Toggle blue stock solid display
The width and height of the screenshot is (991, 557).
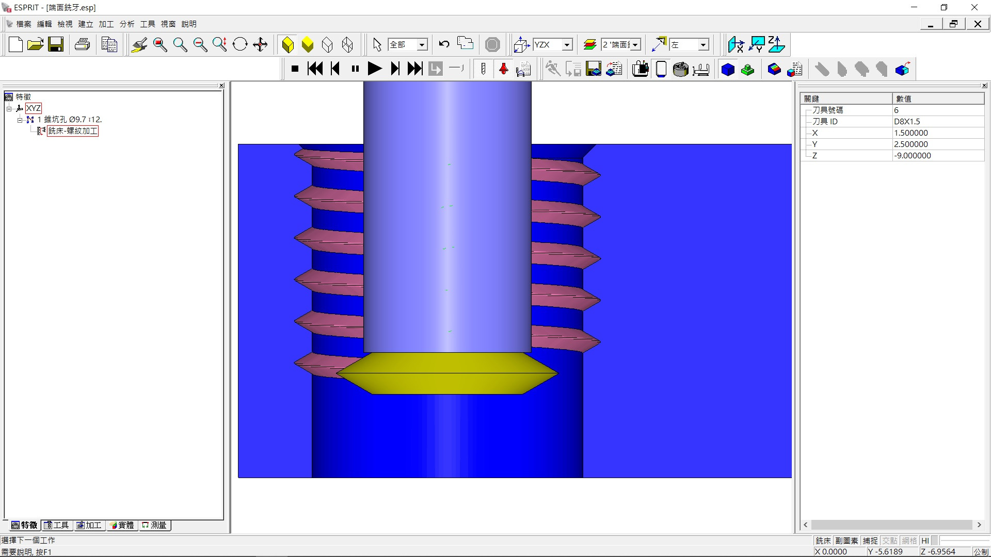728,69
